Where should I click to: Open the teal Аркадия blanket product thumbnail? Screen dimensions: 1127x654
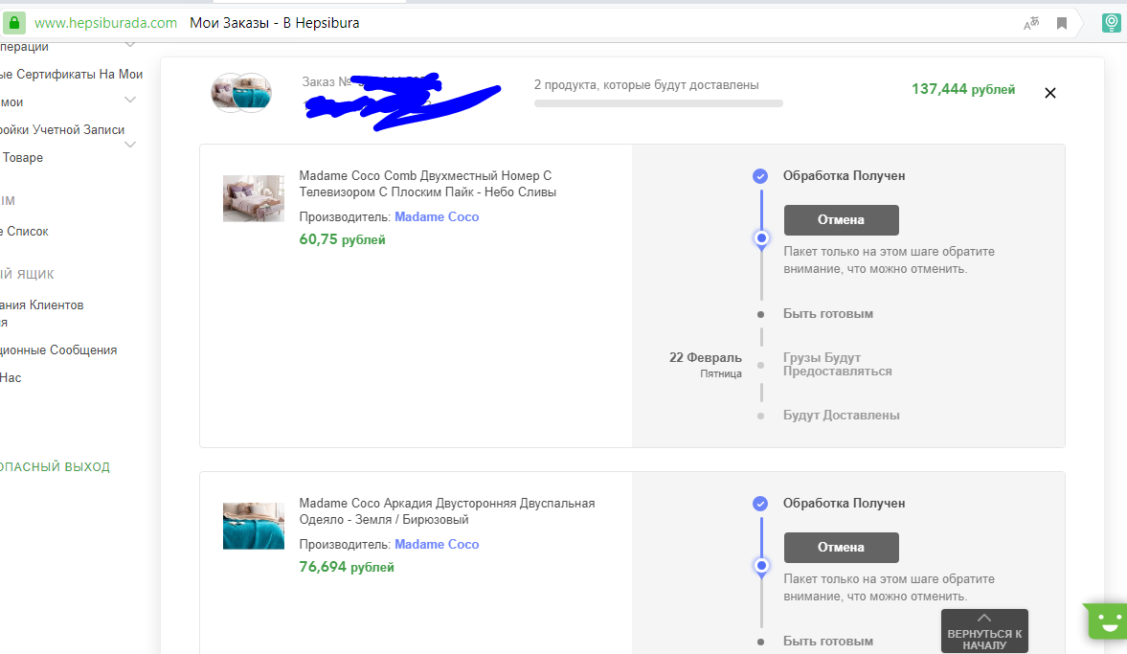pos(253,526)
